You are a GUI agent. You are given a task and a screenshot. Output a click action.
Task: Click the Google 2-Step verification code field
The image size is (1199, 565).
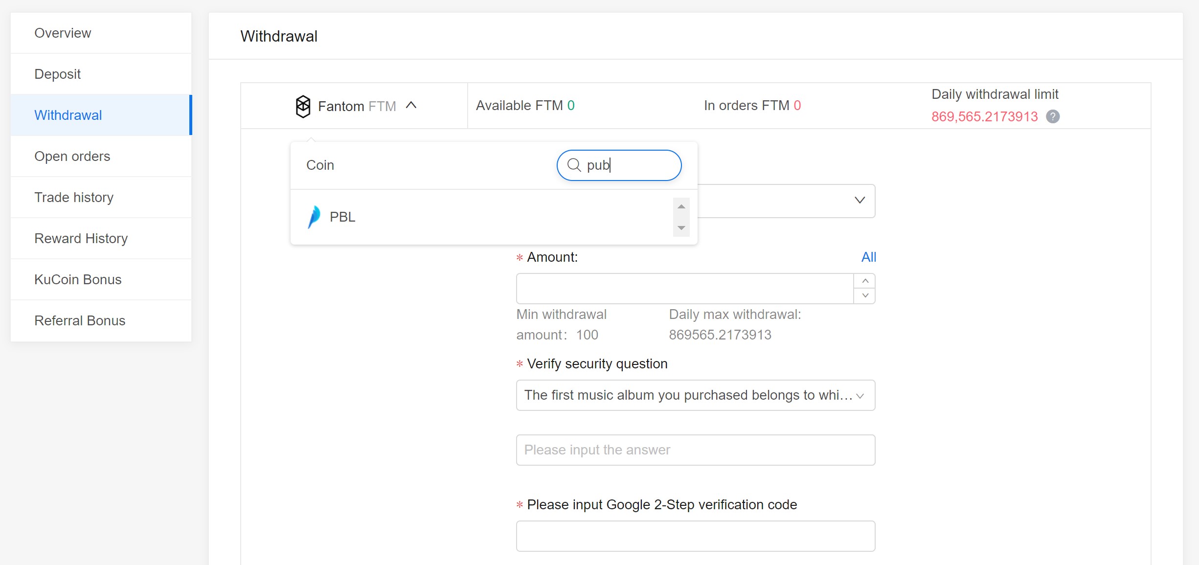[695, 536]
